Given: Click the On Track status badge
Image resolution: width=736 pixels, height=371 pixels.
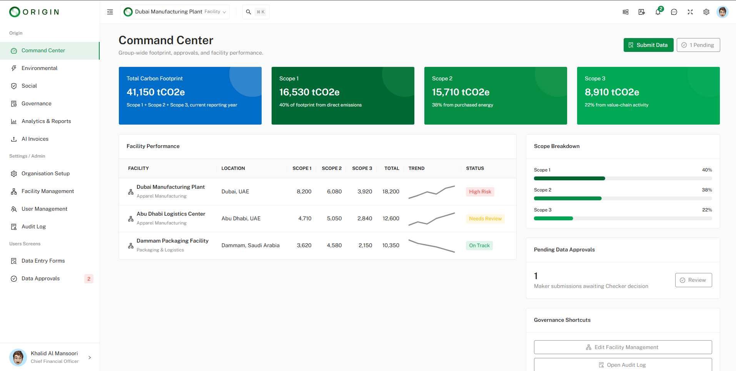Looking at the screenshot, I should point(479,246).
